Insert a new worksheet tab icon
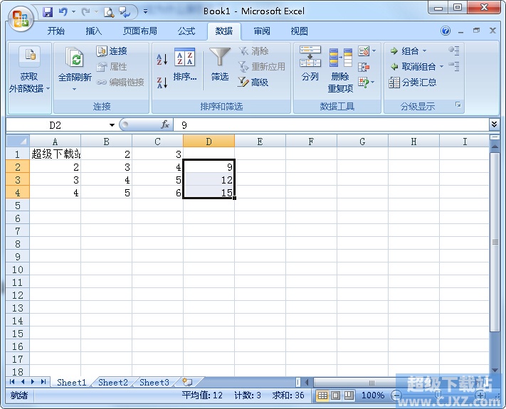This screenshot has width=506, height=409. pos(187,382)
